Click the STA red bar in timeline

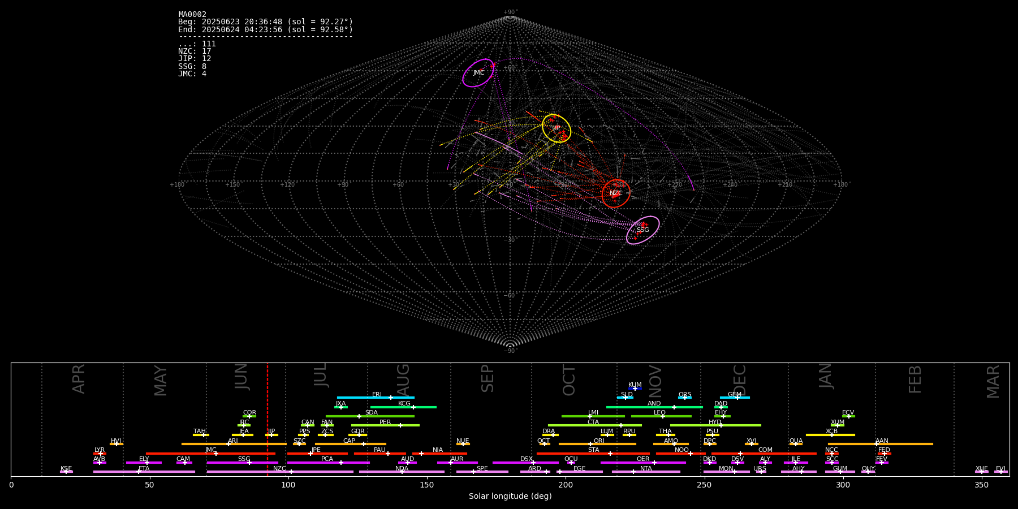tap(593, 453)
